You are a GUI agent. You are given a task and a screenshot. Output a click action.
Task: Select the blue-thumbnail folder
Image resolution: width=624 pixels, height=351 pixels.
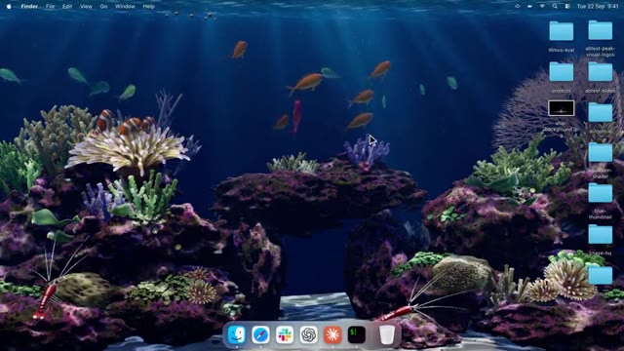tap(601, 193)
